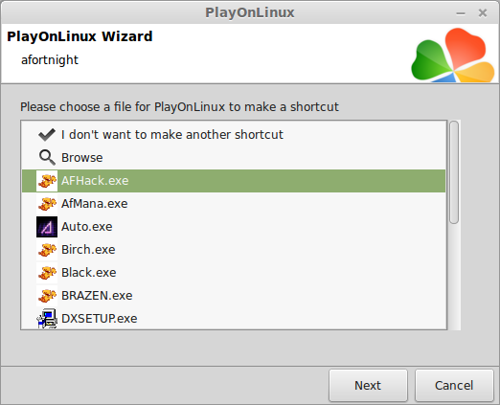Choose BRAZEN.exe in the list
This screenshot has width=500, height=405.
click(x=234, y=296)
